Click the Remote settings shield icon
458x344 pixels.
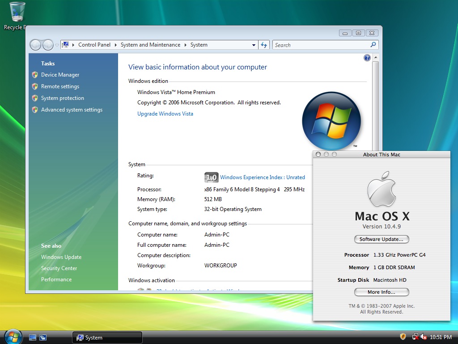(x=35, y=86)
